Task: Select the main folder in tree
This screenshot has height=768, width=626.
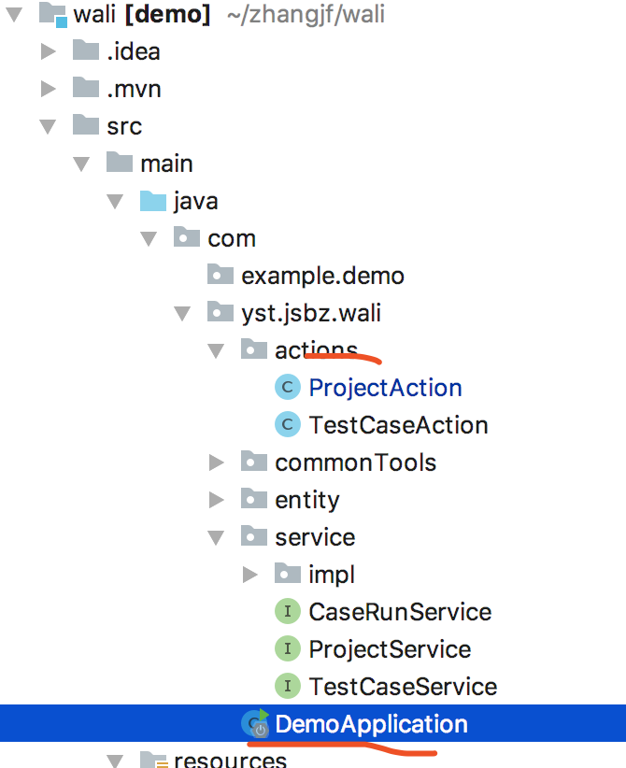Action: pos(166,164)
